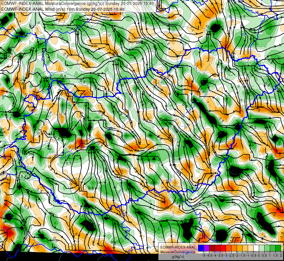This screenshot has height=261, width=284.
Task: Pick the legend swatch between -2.5 and -2
Action: [234, 248]
